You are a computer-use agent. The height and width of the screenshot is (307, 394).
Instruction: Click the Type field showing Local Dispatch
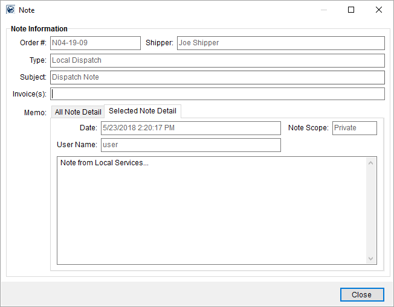click(218, 60)
